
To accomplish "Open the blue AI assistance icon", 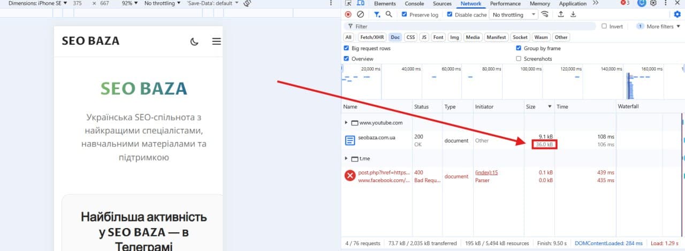I will 641,3.
